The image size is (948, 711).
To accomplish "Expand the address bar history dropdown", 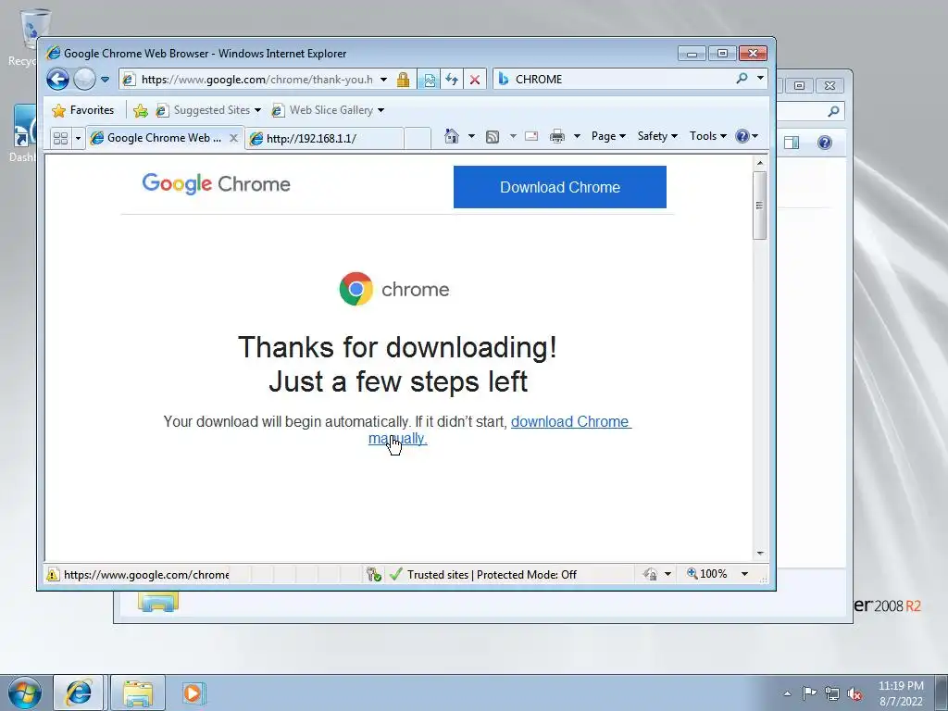I will (x=383, y=80).
